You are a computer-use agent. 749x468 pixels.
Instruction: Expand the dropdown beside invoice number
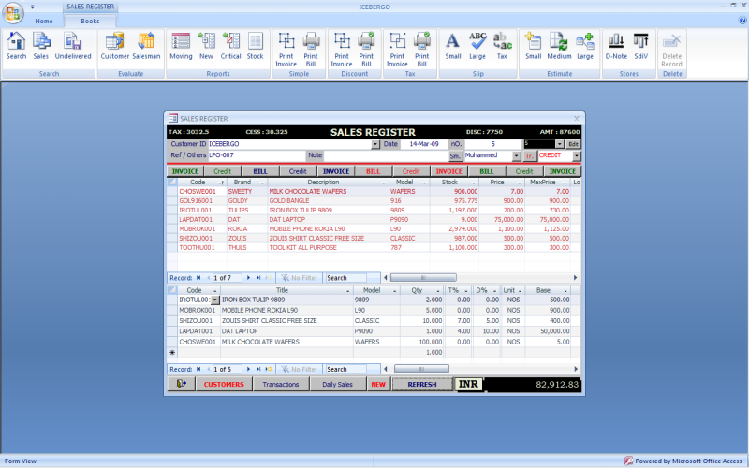(559, 144)
